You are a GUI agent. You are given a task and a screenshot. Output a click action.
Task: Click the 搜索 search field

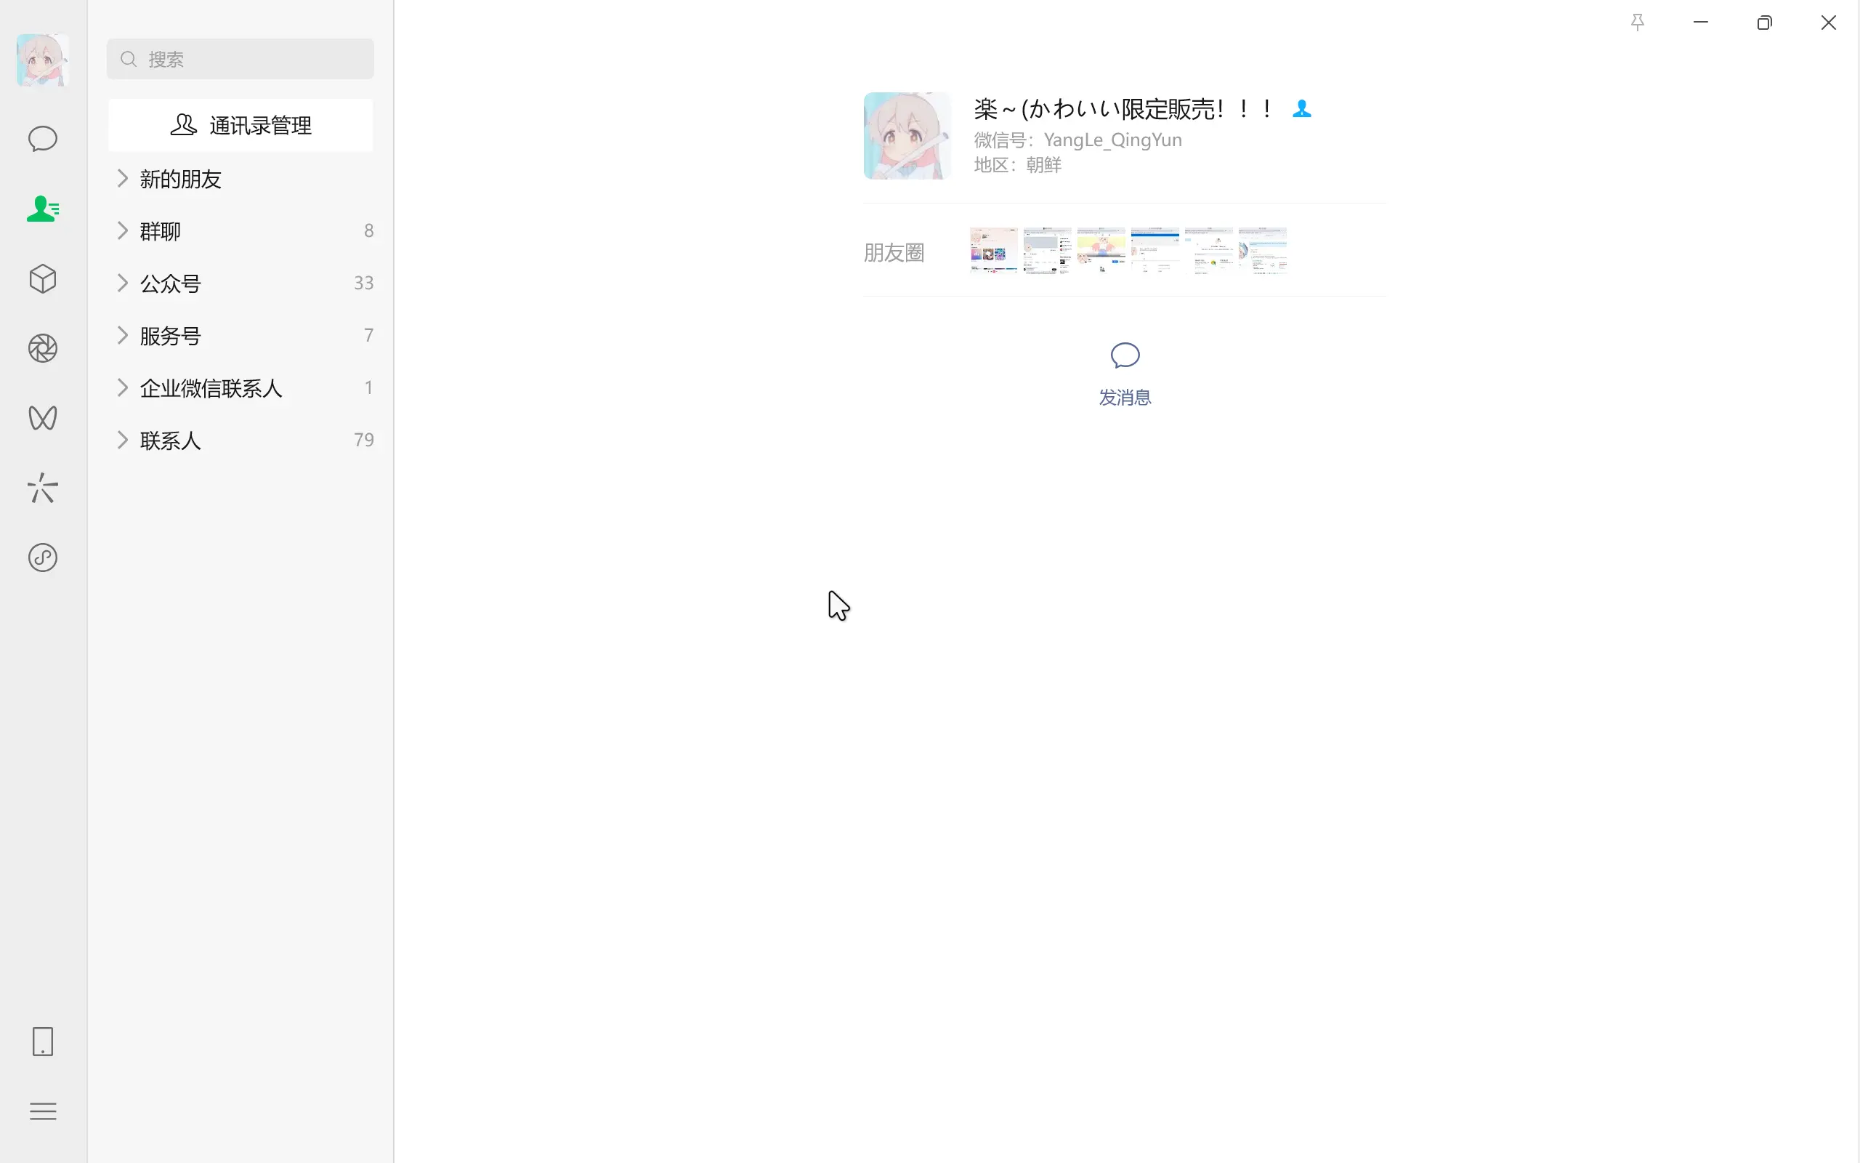click(240, 59)
